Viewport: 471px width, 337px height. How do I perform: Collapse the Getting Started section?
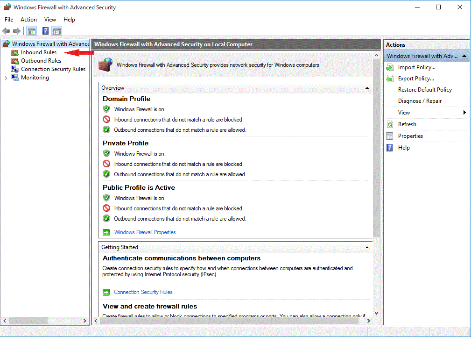coord(367,247)
